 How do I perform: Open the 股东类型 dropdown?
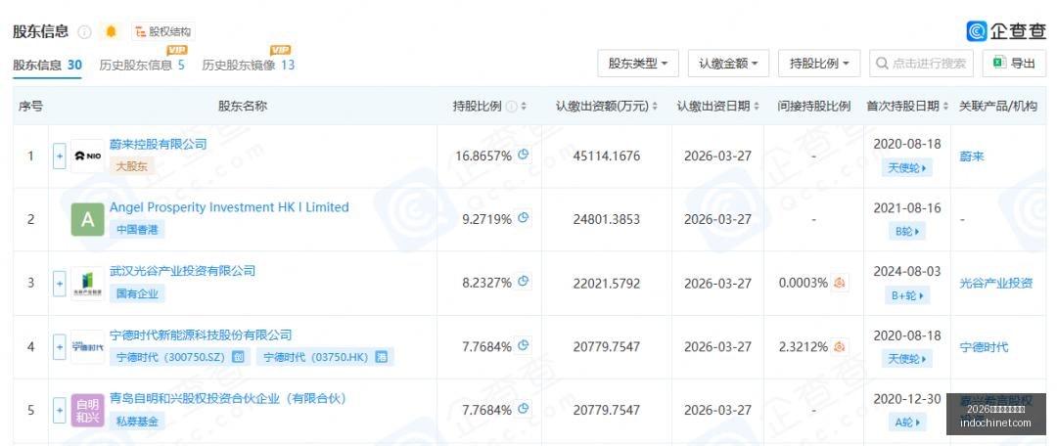coord(638,64)
